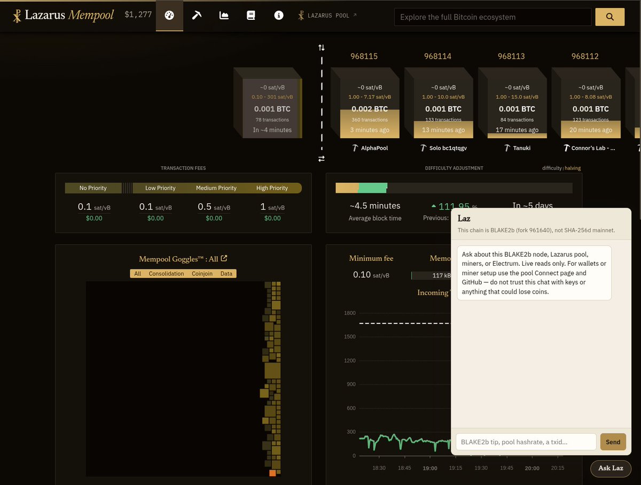Select the High Priority fee segment
Screen dimensions: 641x485
(x=272, y=188)
